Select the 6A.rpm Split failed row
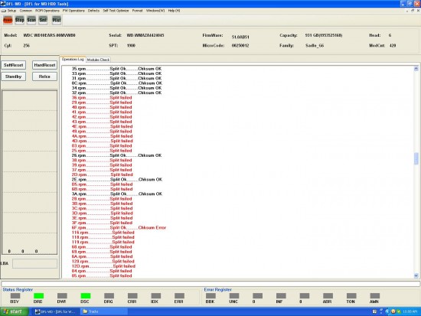Image resolution: width=421 pixels, height=316 pixels. pyautogui.click(x=102, y=256)
